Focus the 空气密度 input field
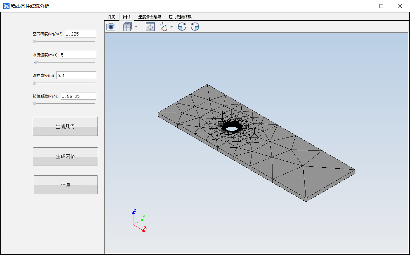 [80, 34]
